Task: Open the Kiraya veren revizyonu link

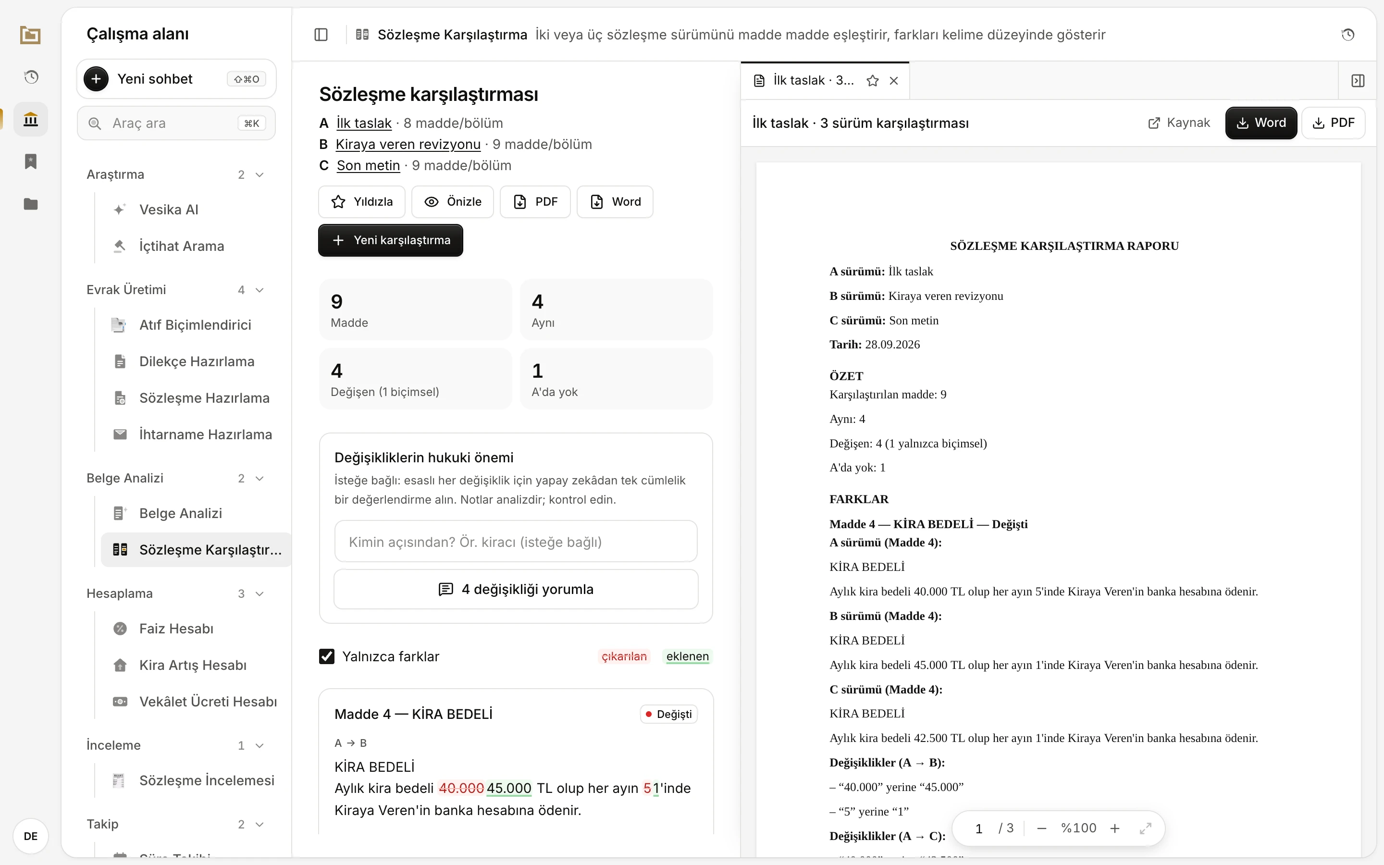Action: [408, 144]
